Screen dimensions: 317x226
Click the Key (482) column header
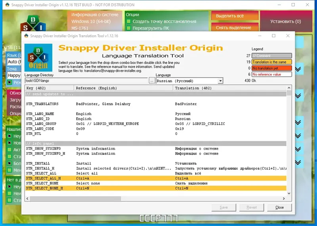pos(50,88)
